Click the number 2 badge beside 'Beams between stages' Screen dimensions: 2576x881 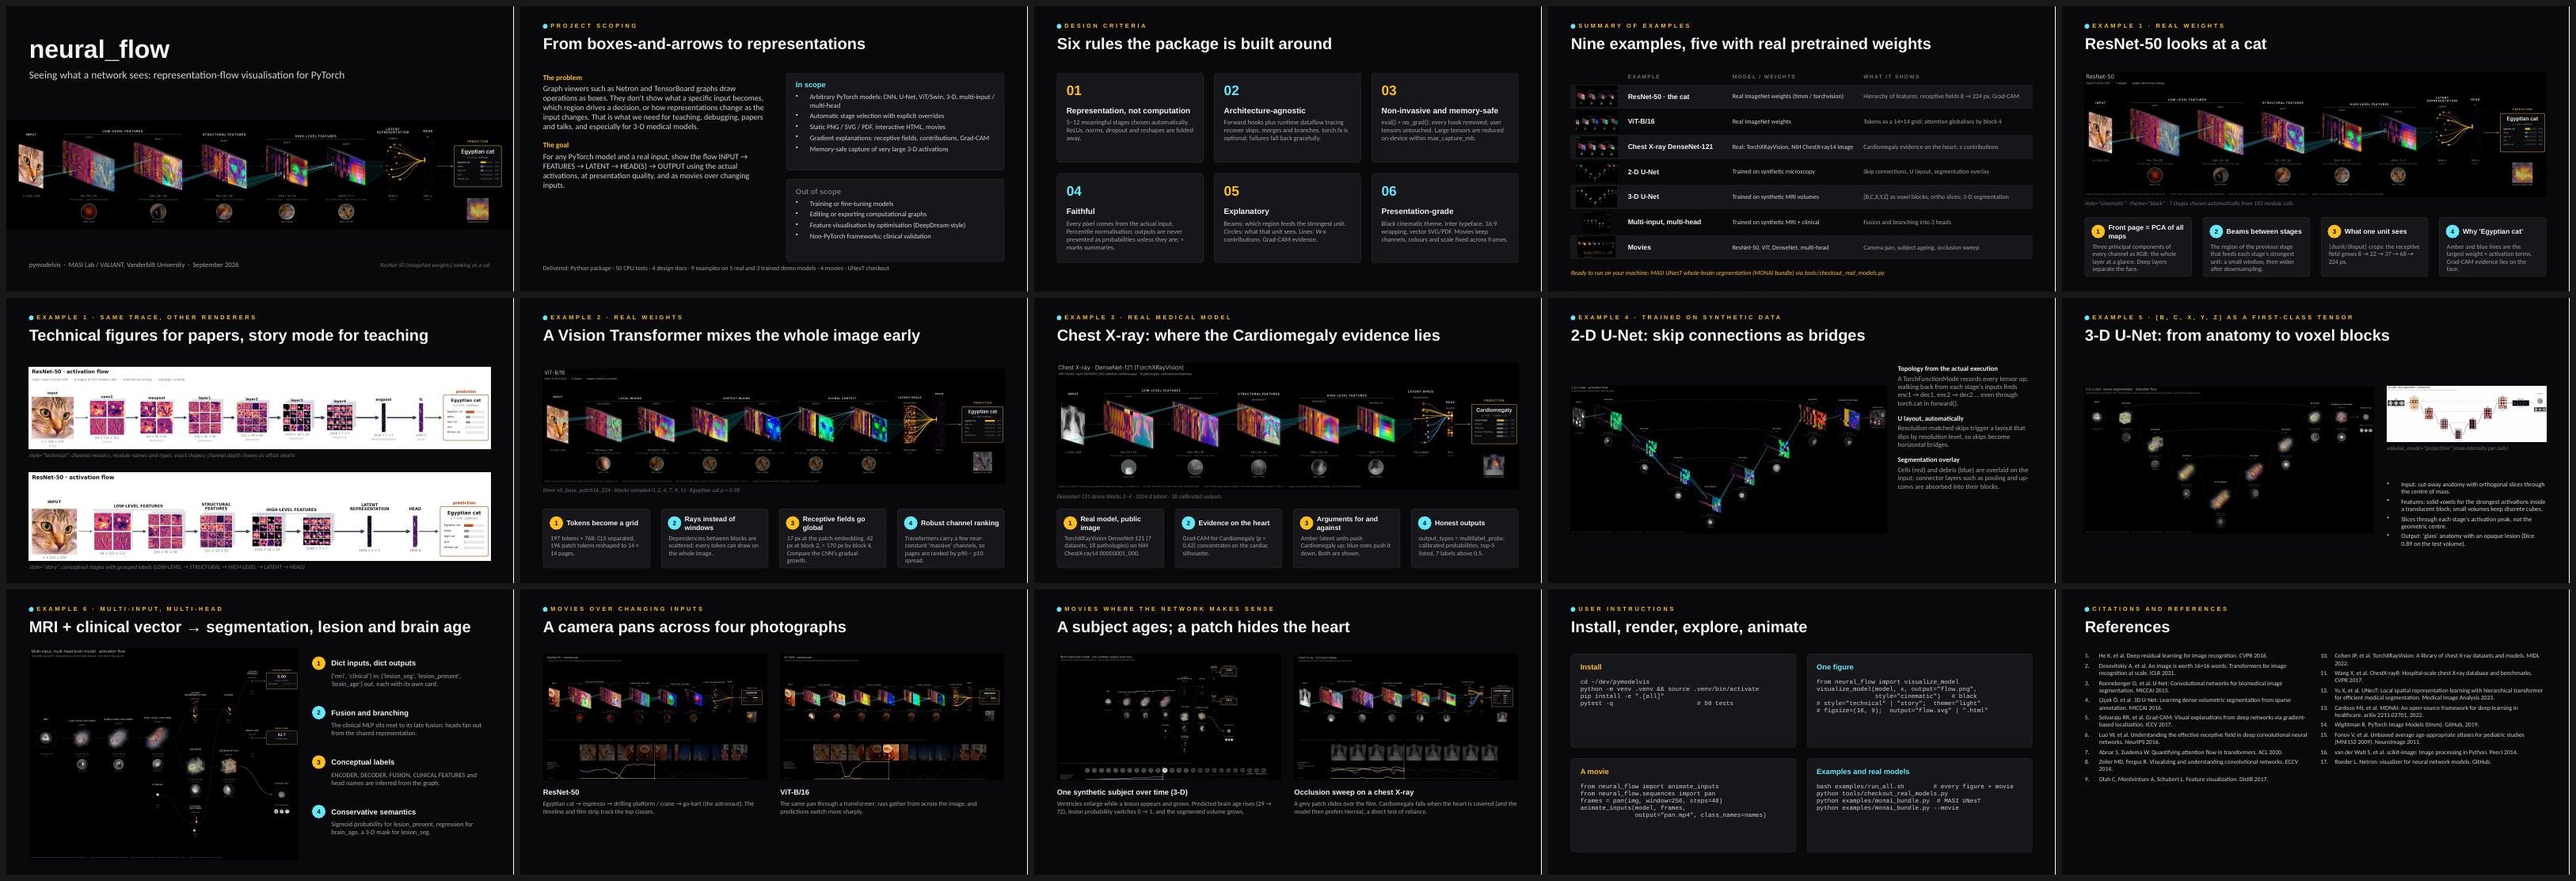2216,231
